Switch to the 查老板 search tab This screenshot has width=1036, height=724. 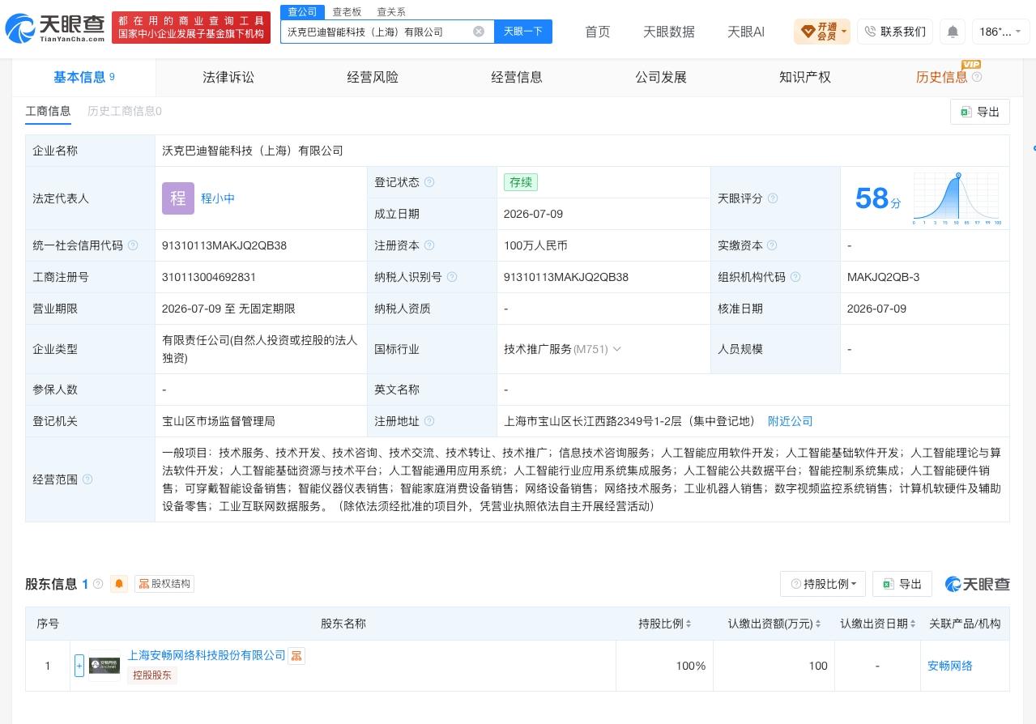point(347,11)
